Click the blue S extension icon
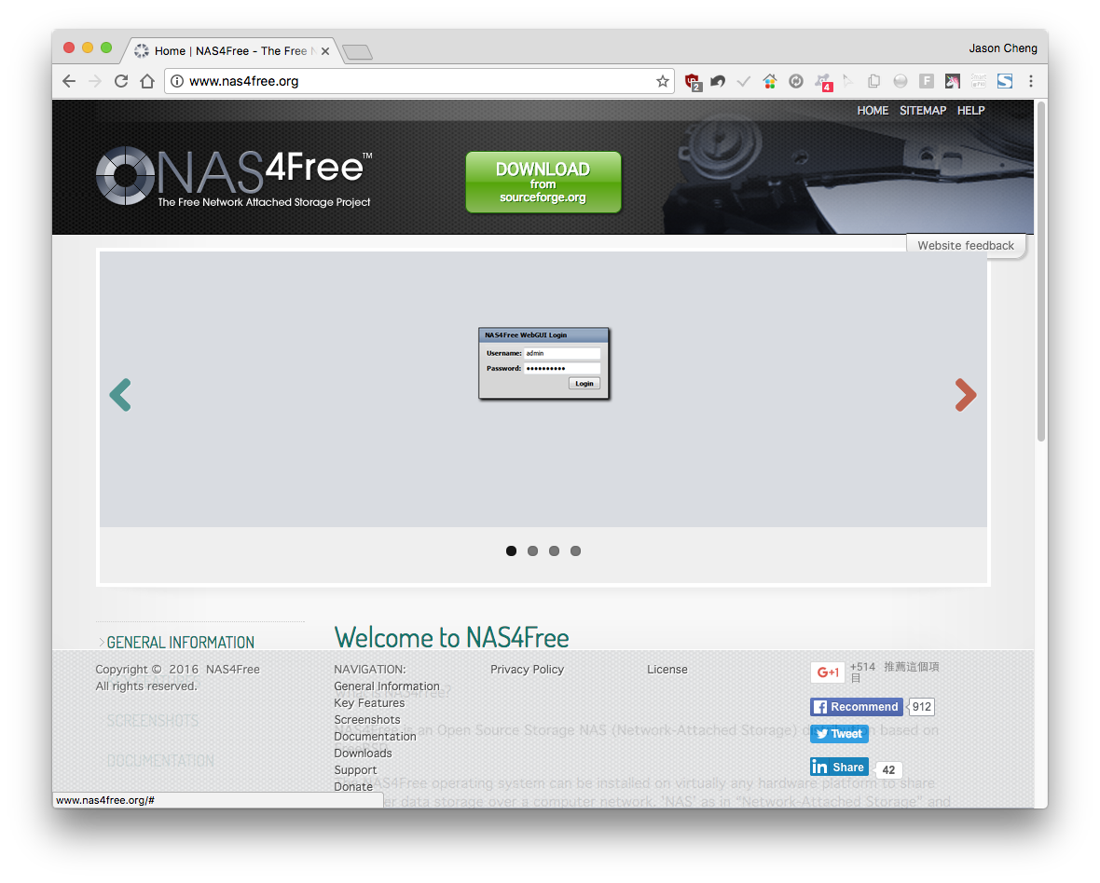The image size is (1100, 883). (x=1005, y=81)
